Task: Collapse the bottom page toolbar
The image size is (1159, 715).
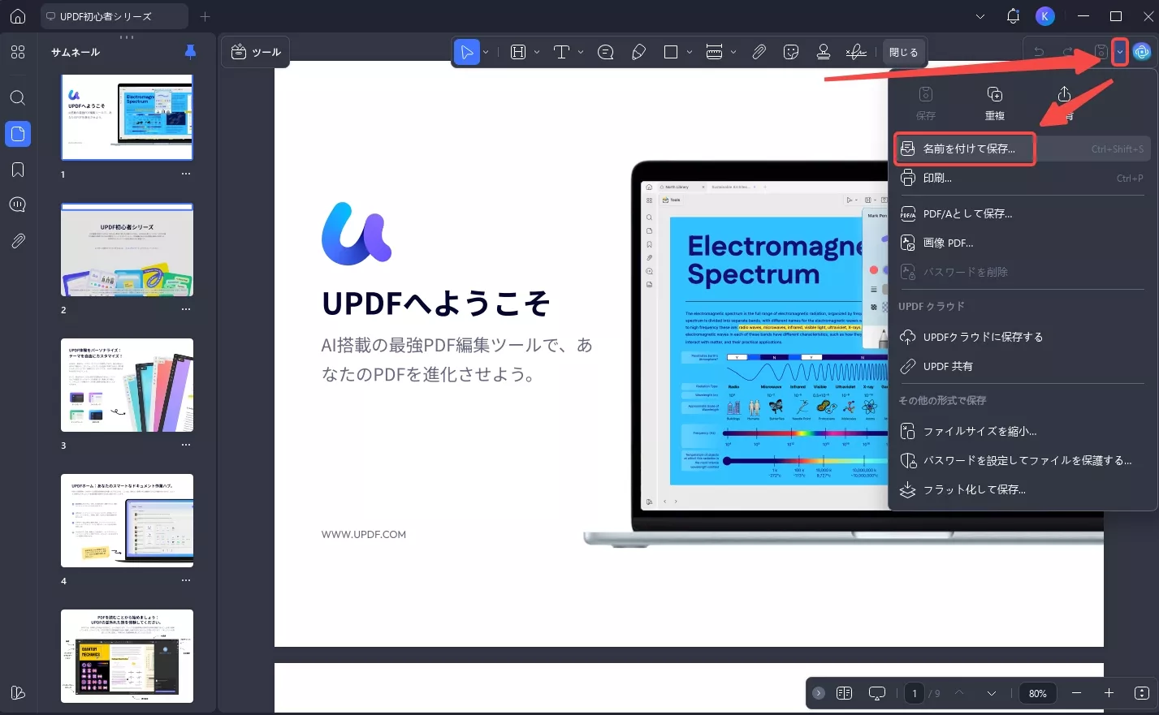Action: point(819,693)
